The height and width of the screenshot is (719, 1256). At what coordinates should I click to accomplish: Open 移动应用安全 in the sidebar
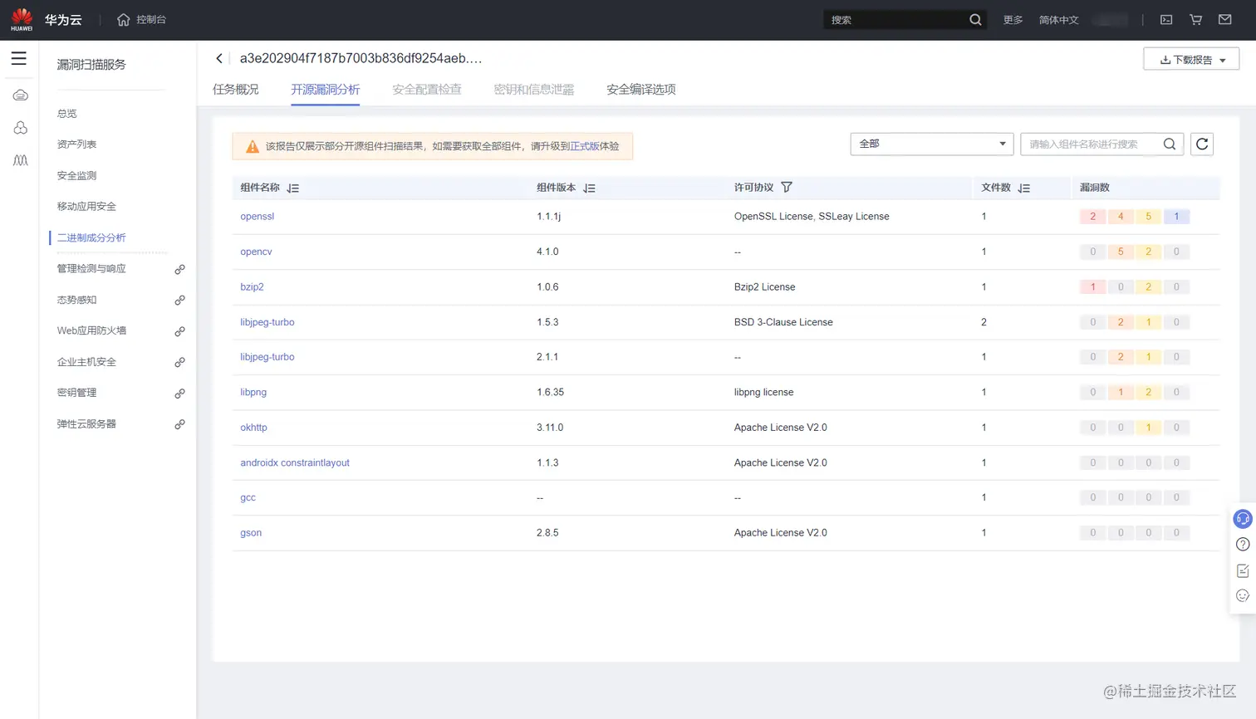[86, 207]
